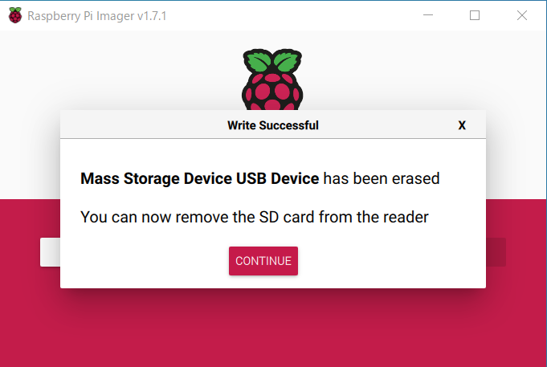Click the Raspberry Pi Imager title bar icon
The height and width of the screenshot is (367, 547).
[15, 15]
